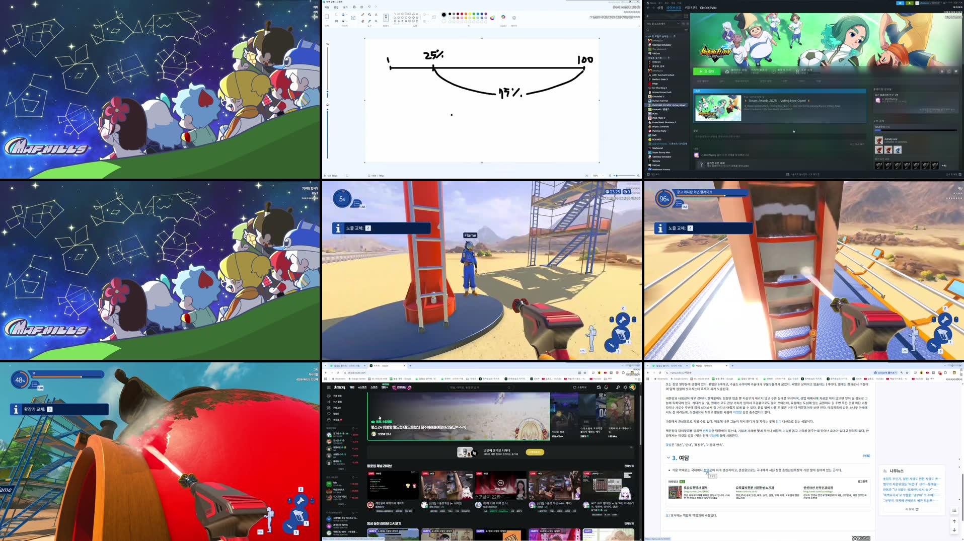The image size is (964, 541).
Task: Open the collection filter dropdown in Steam's sidebar
Action: [678, 24]
